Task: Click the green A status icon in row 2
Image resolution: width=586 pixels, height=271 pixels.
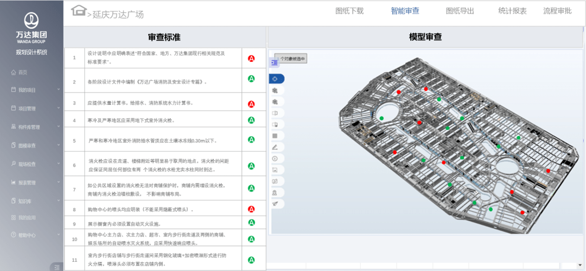Action: coord(252,79)
